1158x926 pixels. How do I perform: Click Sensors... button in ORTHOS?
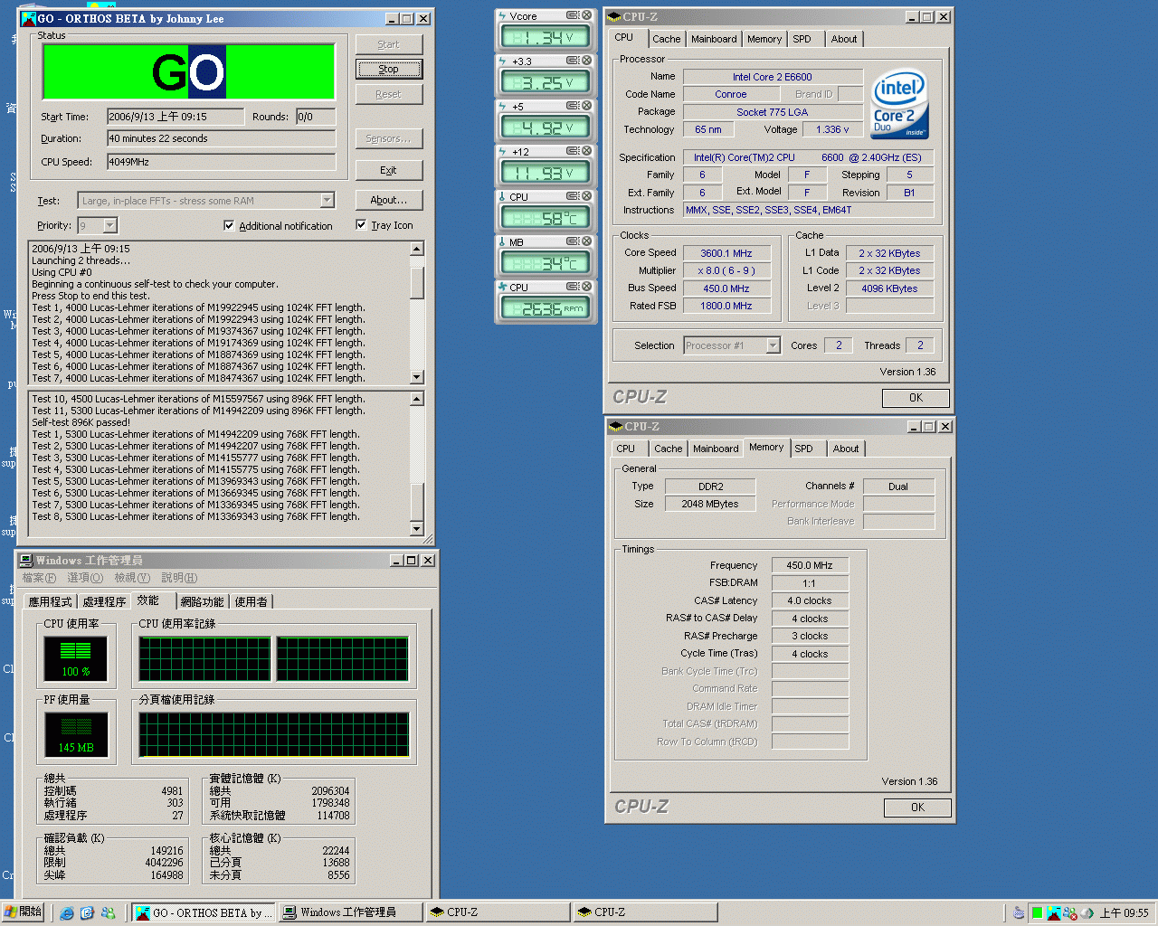(388, 138)
